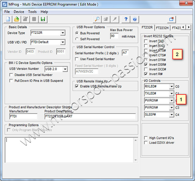
Task: Open the About round question icon
Action: click(135, 19)
